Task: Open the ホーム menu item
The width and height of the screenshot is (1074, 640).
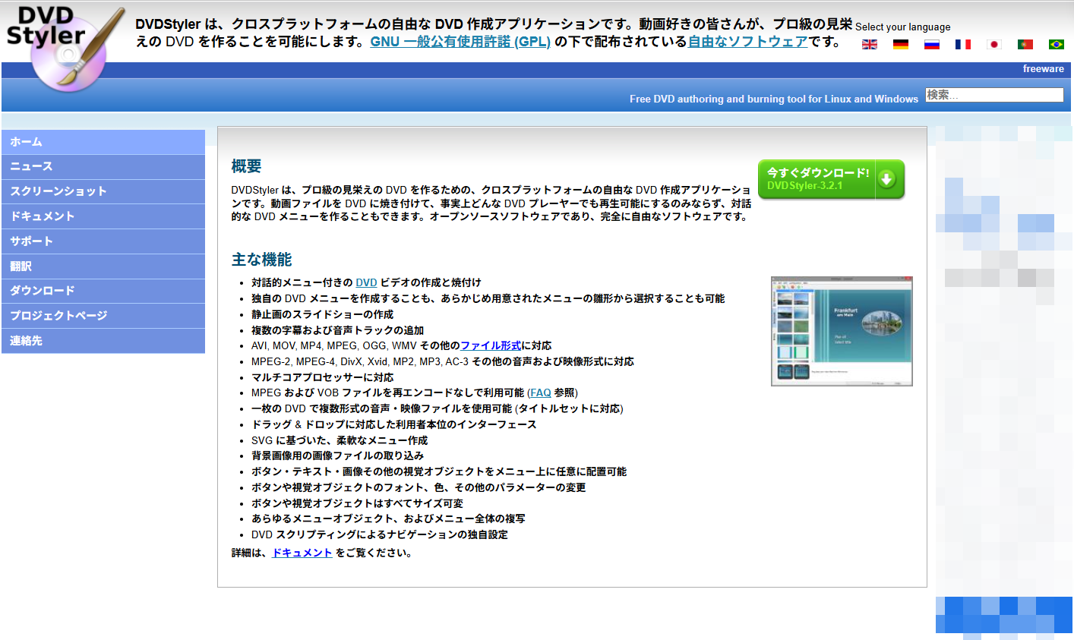Action: click(x=103, y=142)
